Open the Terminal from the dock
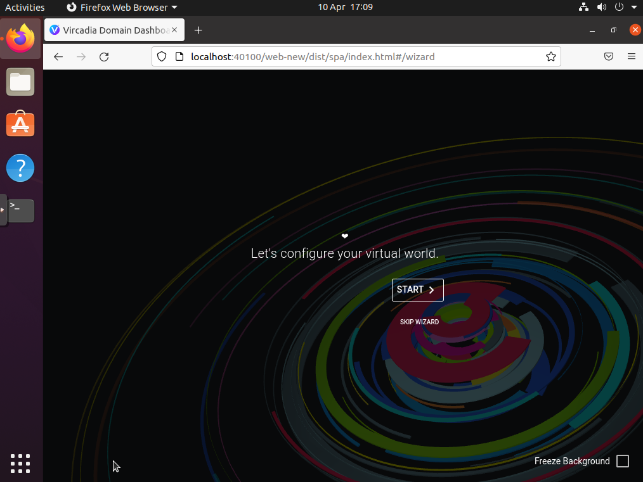This screenshot has width=643, height=482. tap(20, 211)
